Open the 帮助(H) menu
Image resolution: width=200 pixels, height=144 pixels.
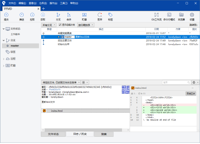click(x=74, y=3)
